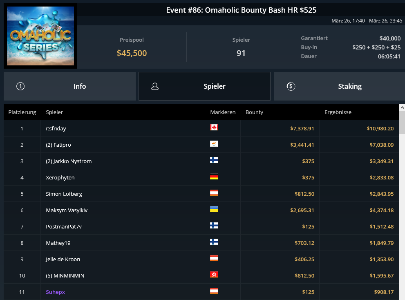Click the dollar staking icon

[x=291, y=86]
